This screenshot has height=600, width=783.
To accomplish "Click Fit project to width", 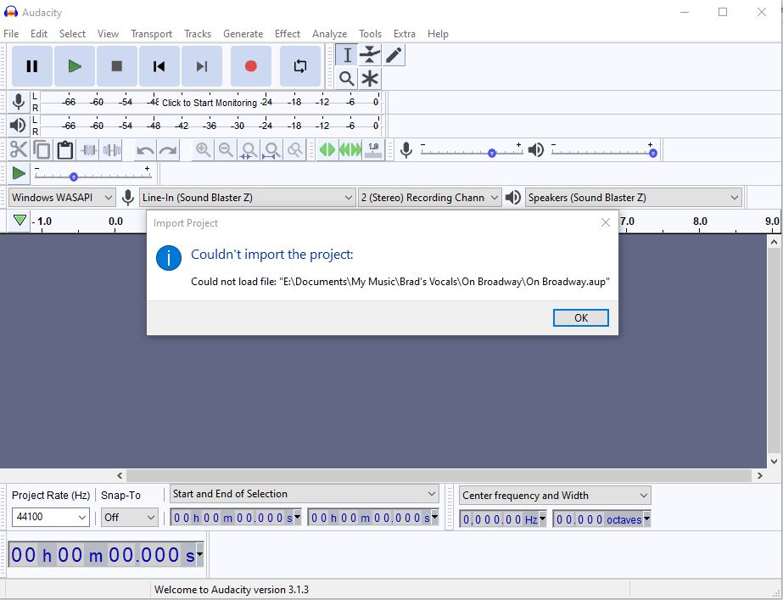I will 271,150.
